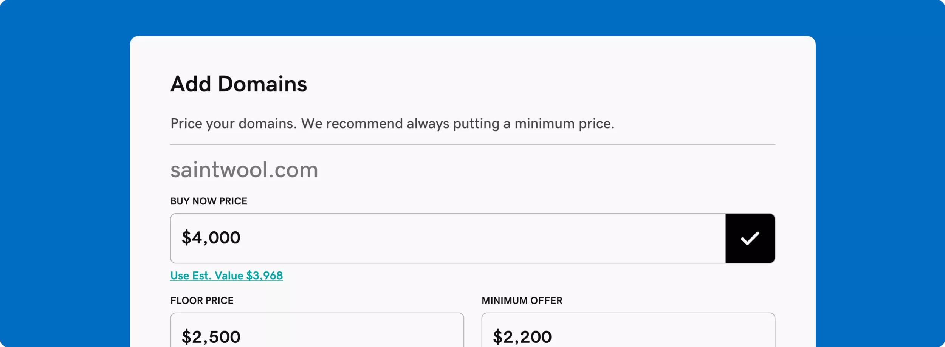The height and width of the screenshot is (347, 945).
Task: Click the words "minimum price" in the description
Action: pos(564,124)
